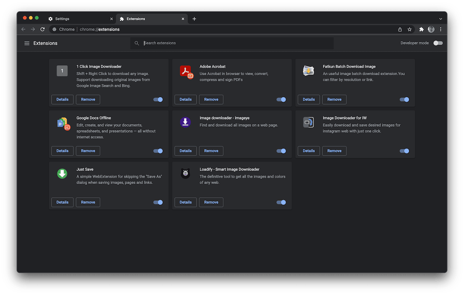Click the "Fatkun Batch Download Image" title
Image resolution: width=464 pixels, height=295 pixels.
349,66
